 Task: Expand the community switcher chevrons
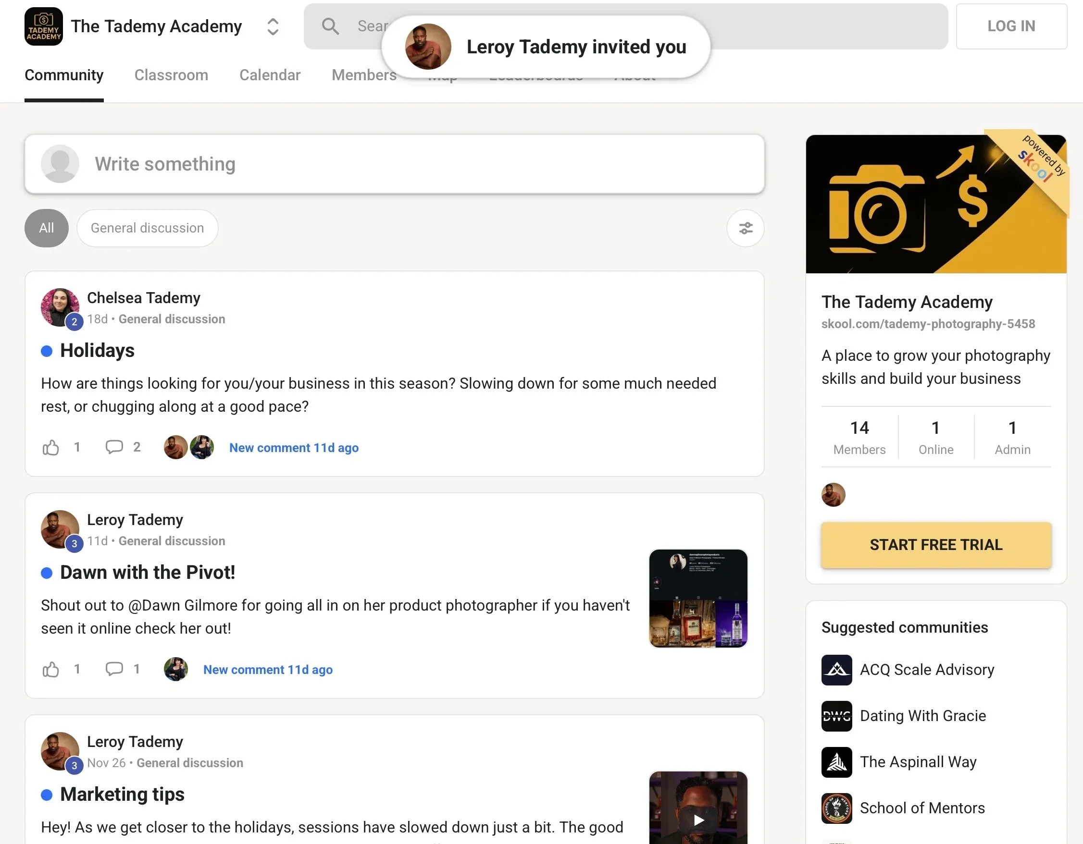click(x=273, y=26)
